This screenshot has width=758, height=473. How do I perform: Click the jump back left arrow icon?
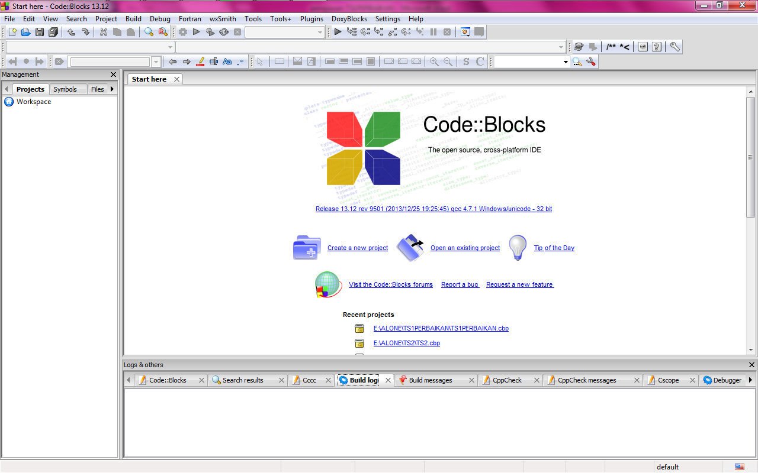[173, 61]
